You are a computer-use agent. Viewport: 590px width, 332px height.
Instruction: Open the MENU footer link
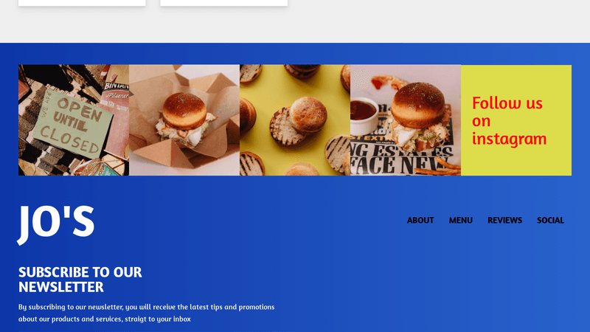coord(460,220)
